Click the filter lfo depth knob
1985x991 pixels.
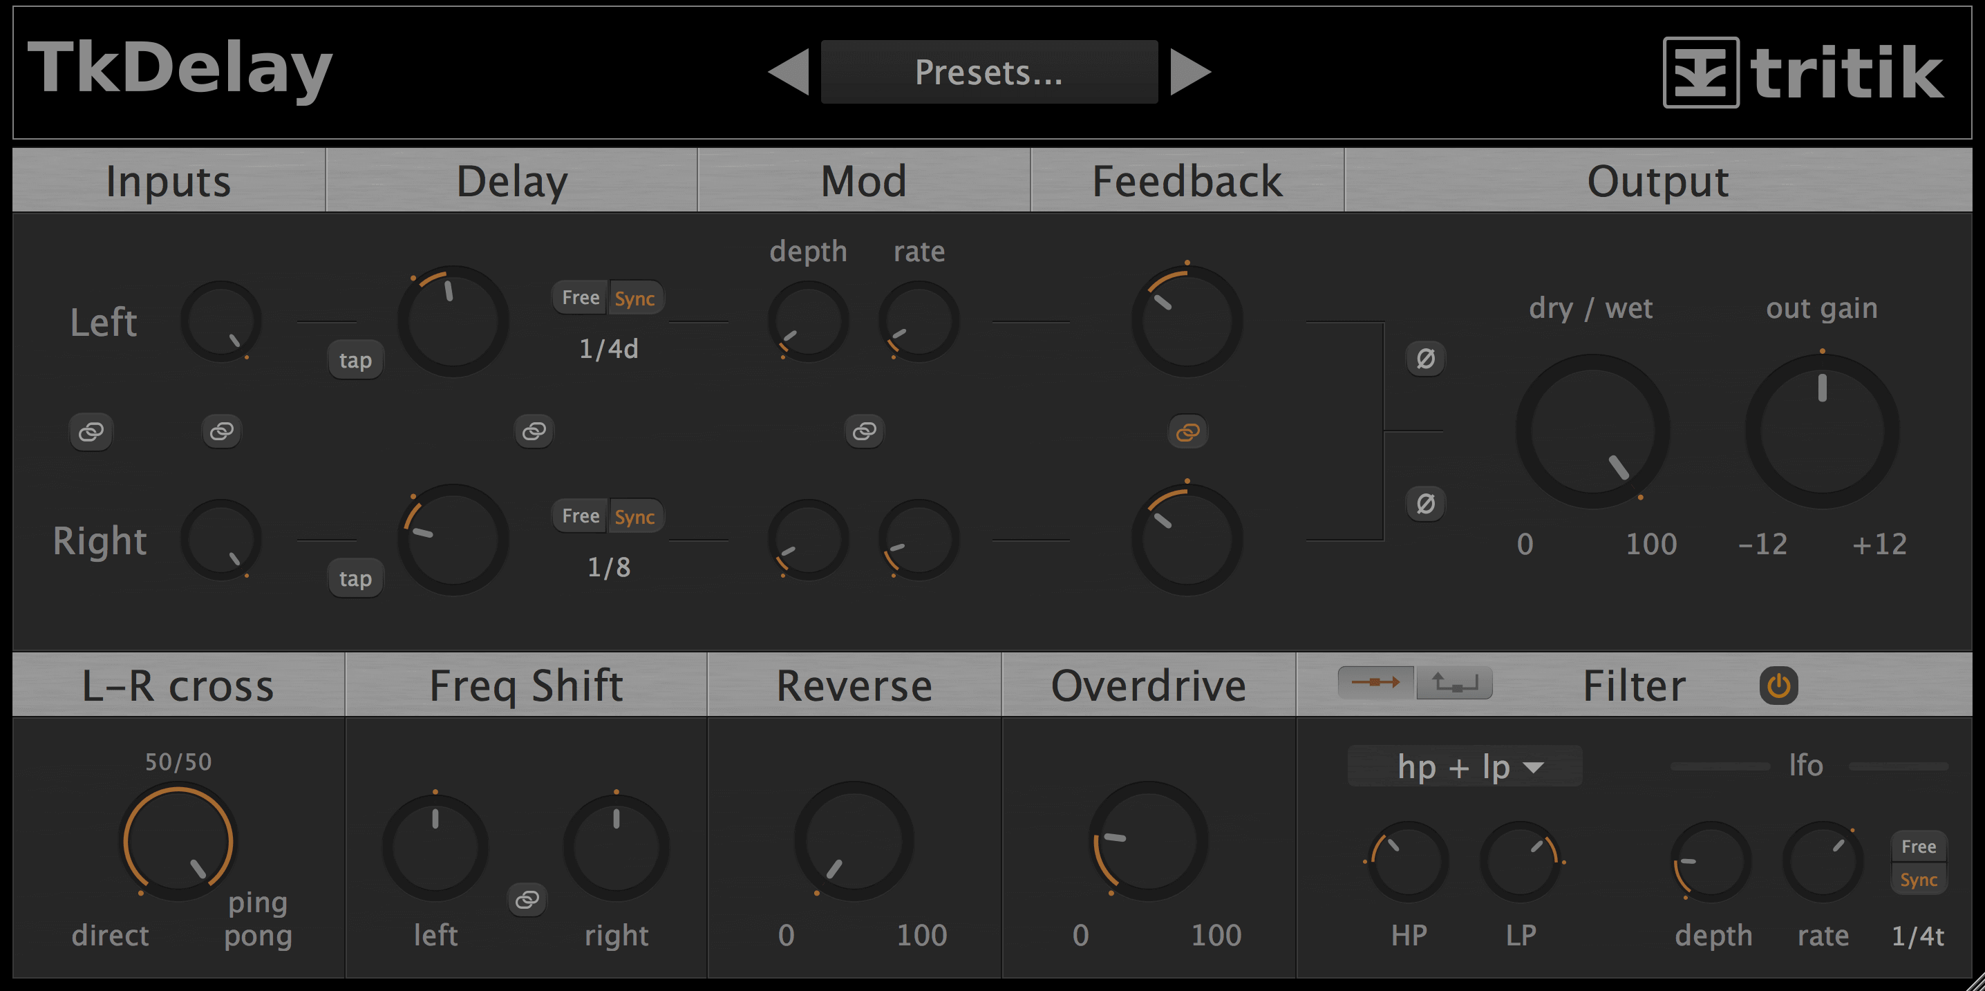[1711, 862]
